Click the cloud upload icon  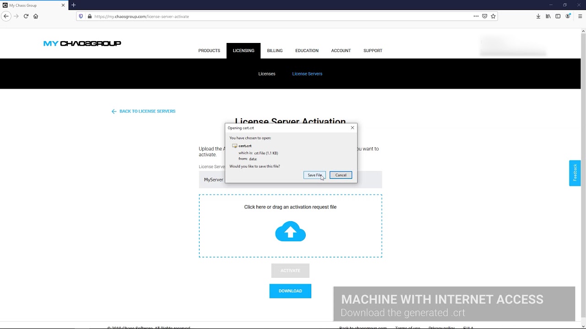(290, 231)
